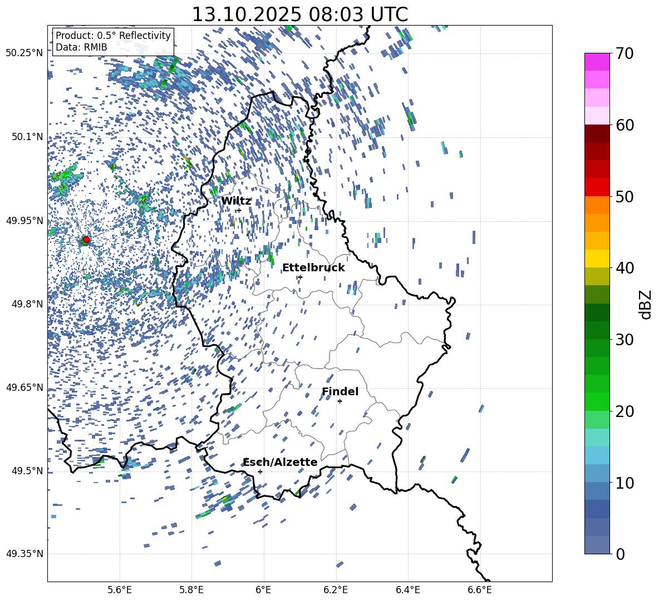Click the colorbar '40' tick value
659x601 pixels.
624,268
